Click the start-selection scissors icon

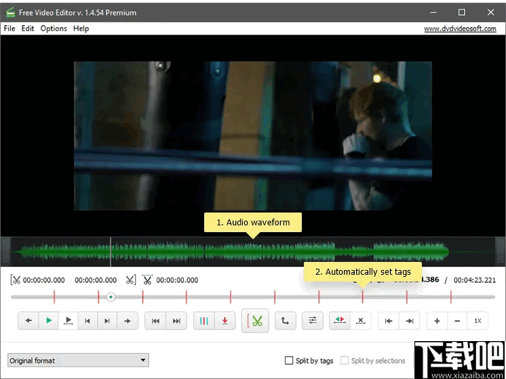15,280
